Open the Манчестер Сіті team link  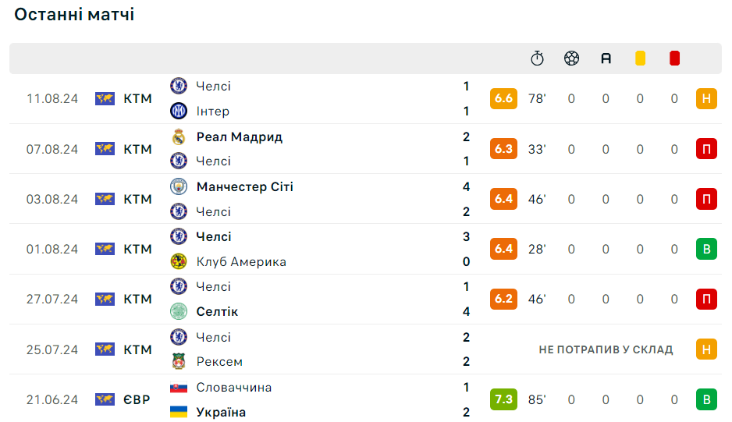coord(244,186)
